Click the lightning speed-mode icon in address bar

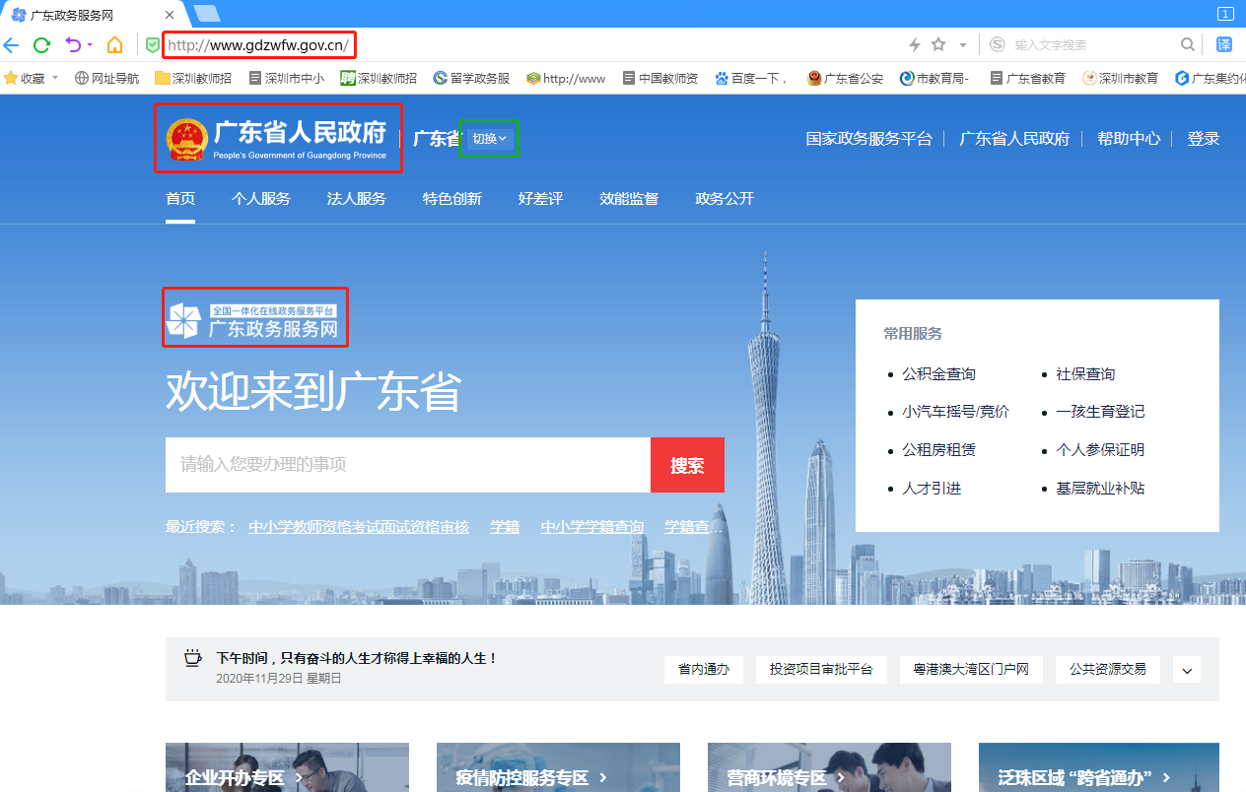(914, 44)
